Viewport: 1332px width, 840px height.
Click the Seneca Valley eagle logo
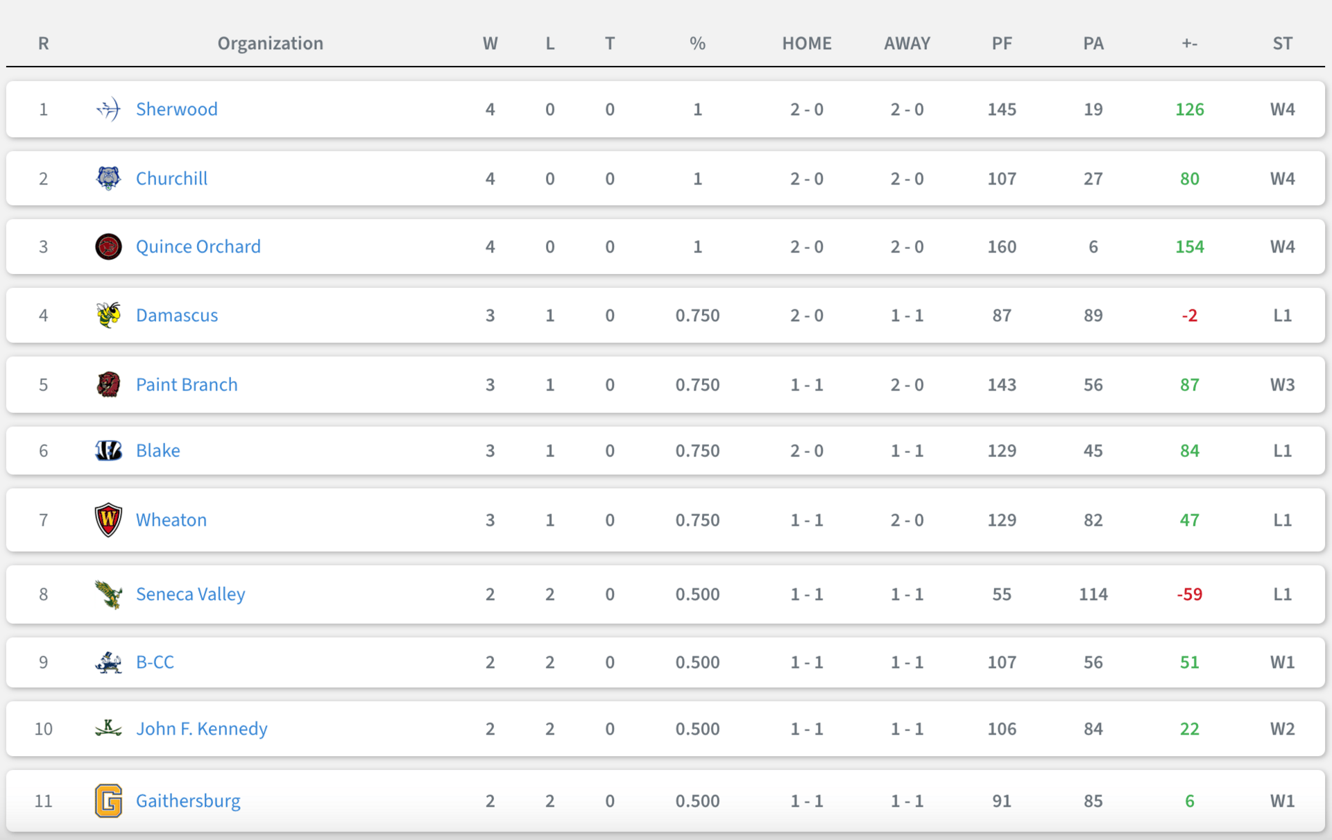(108, 594)
